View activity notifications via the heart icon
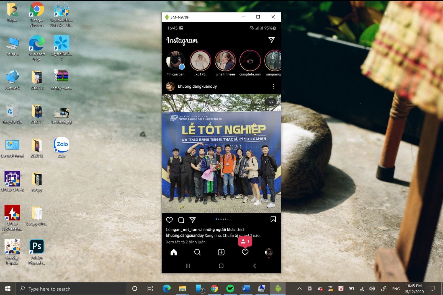443x295 pixels. [x=245, y=252]
